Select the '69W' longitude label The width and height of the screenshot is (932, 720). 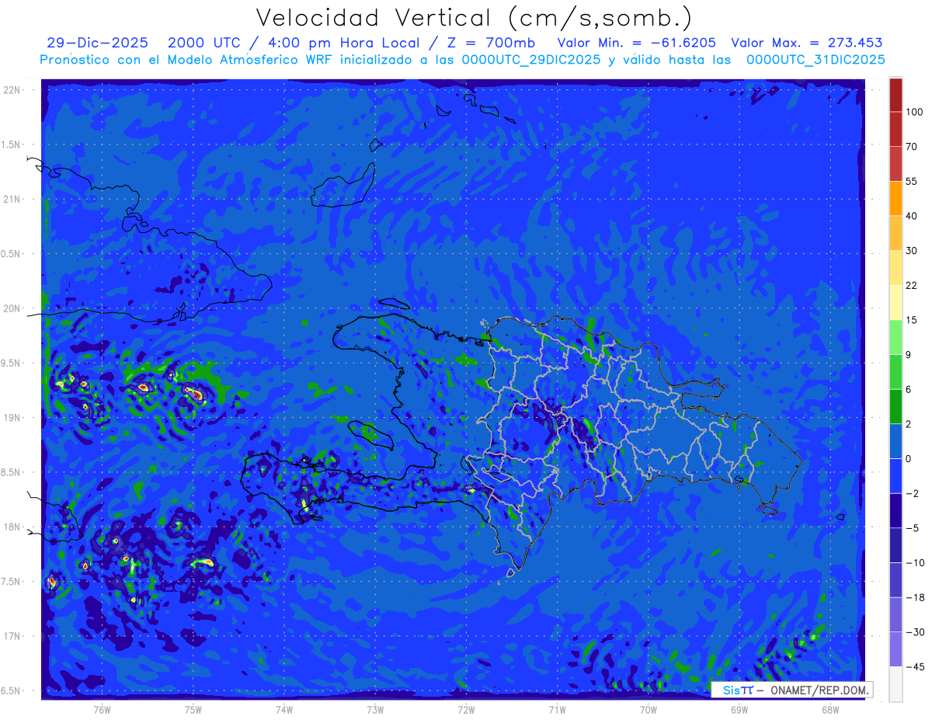point(739,709)
